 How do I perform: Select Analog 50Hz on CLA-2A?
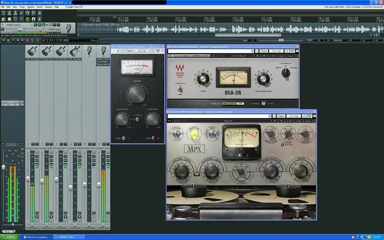[226, 104]
